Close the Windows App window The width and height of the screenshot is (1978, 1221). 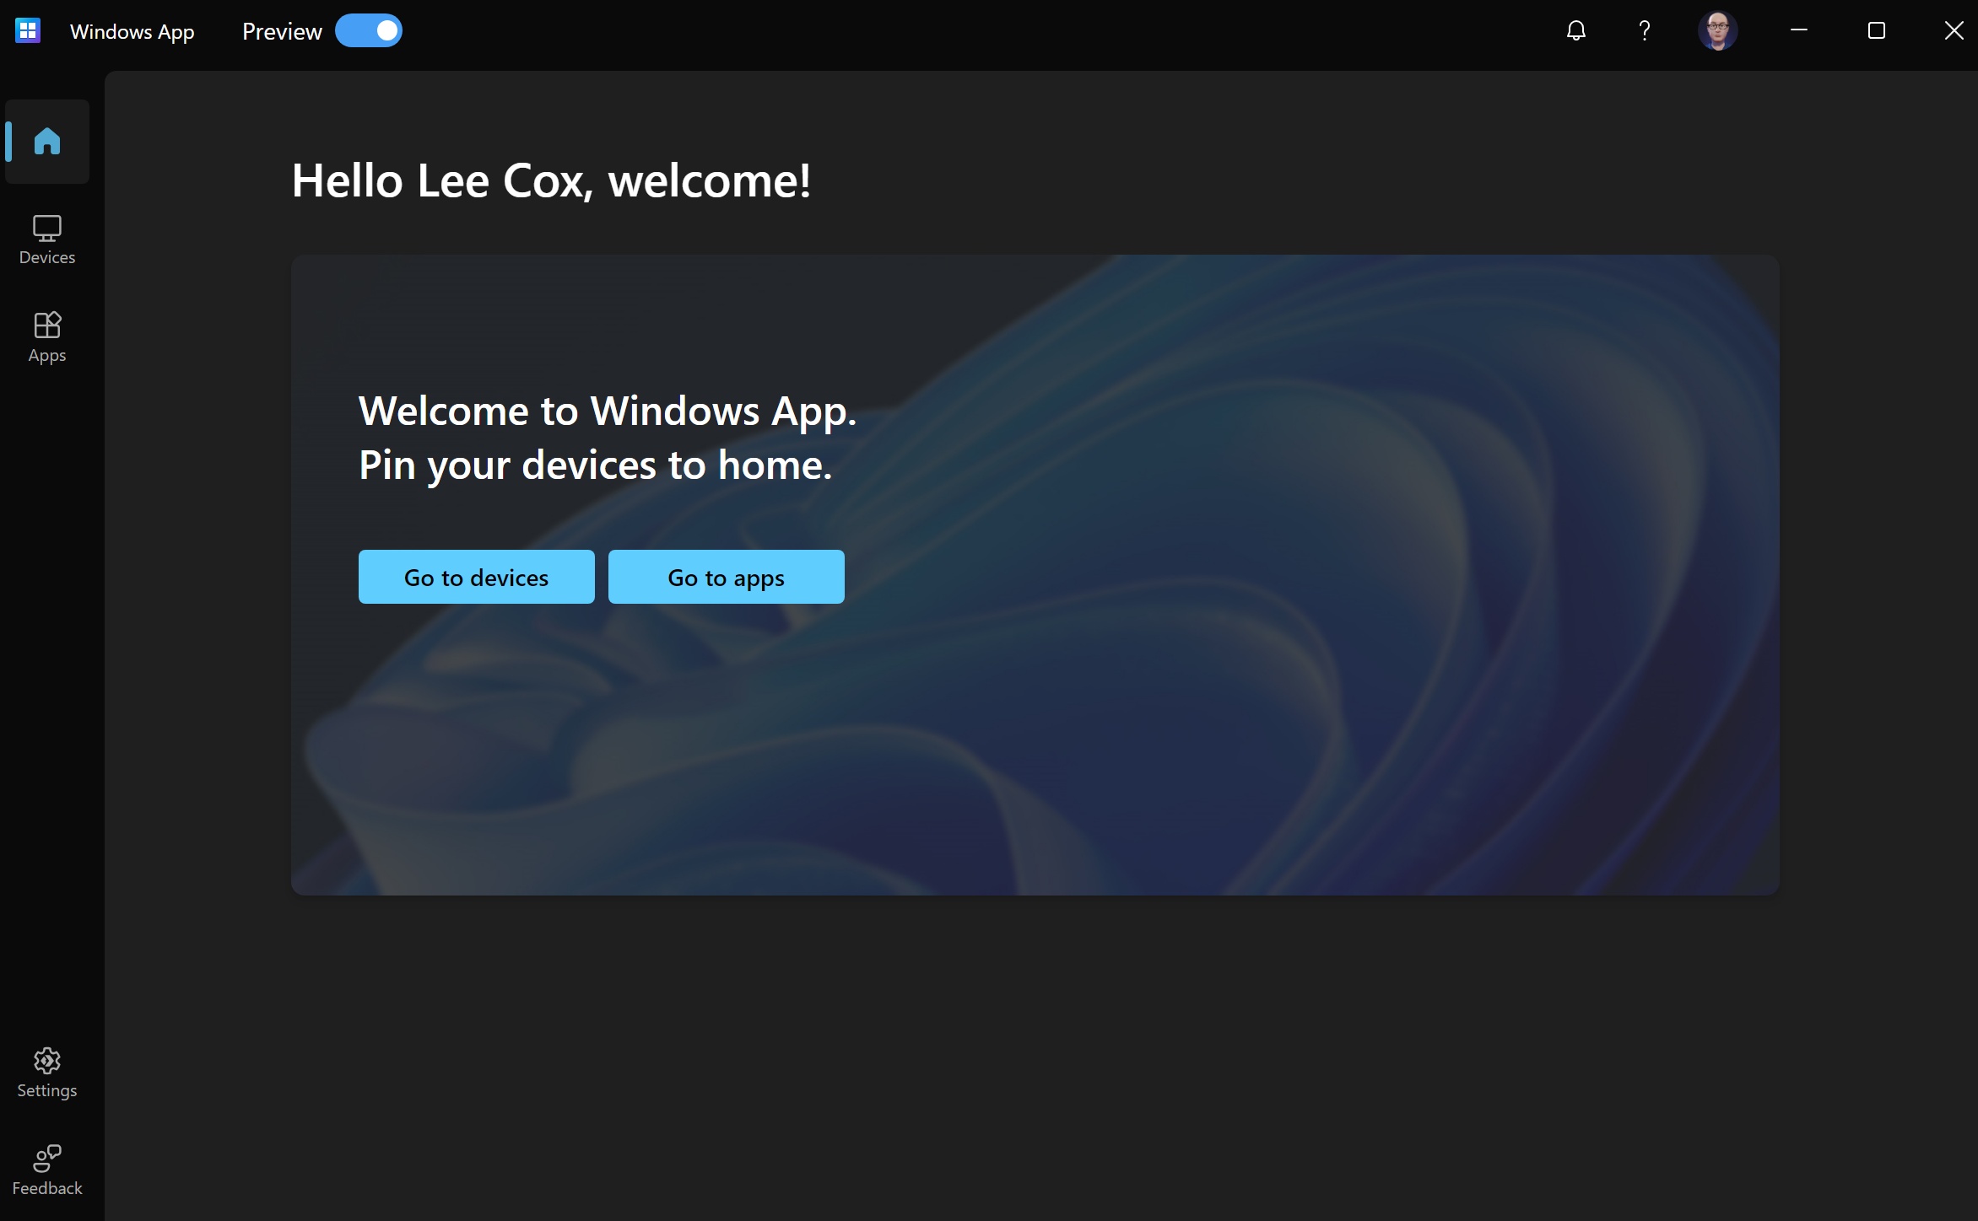pos(1954,31)
